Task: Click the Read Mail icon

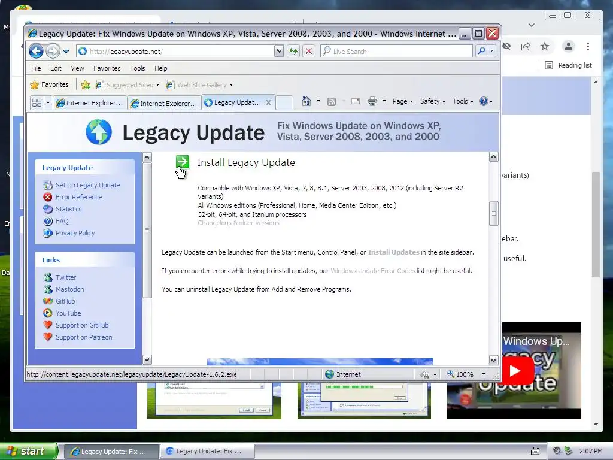Action: tap(356, 101)
